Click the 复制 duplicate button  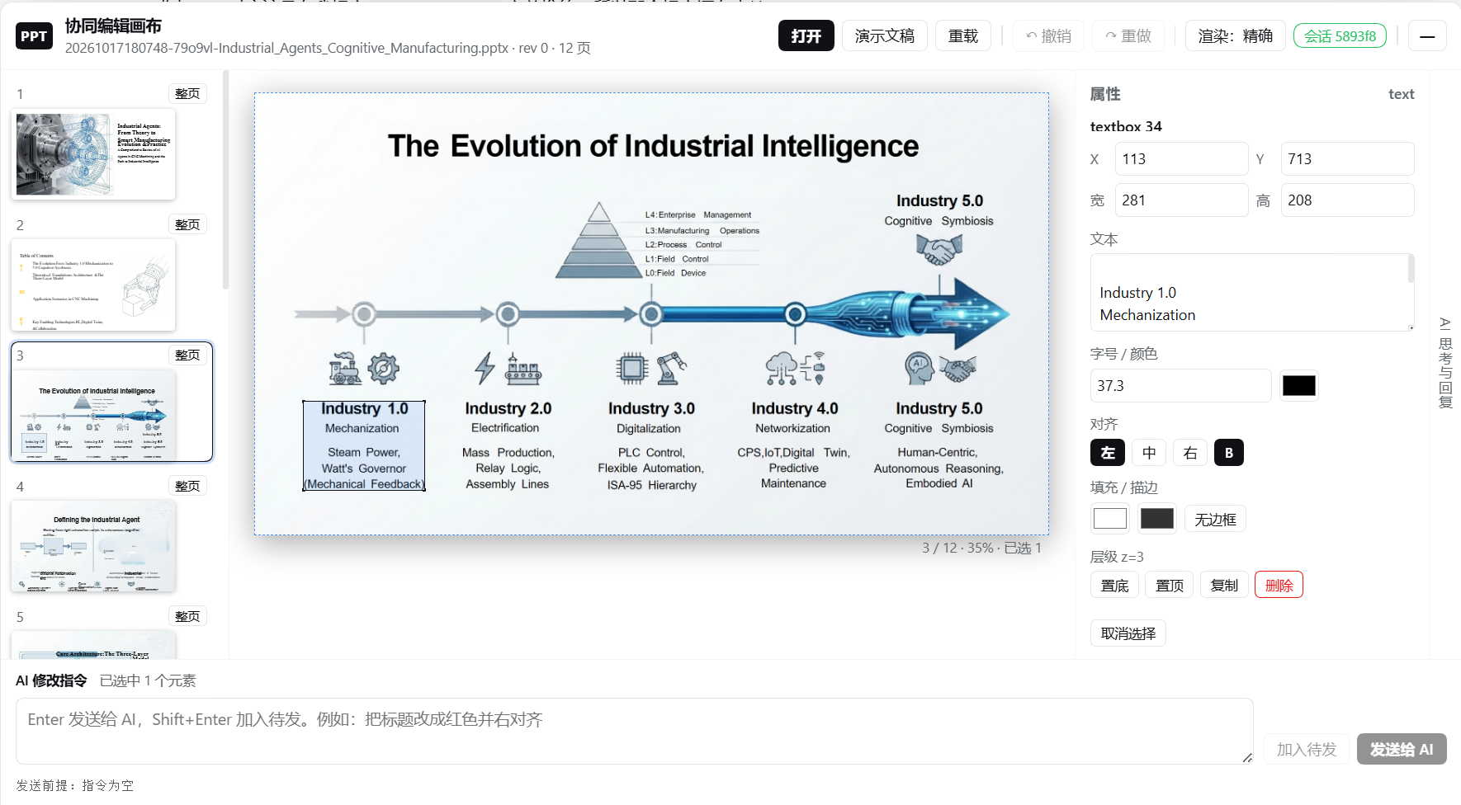[x=1224, y=585]
